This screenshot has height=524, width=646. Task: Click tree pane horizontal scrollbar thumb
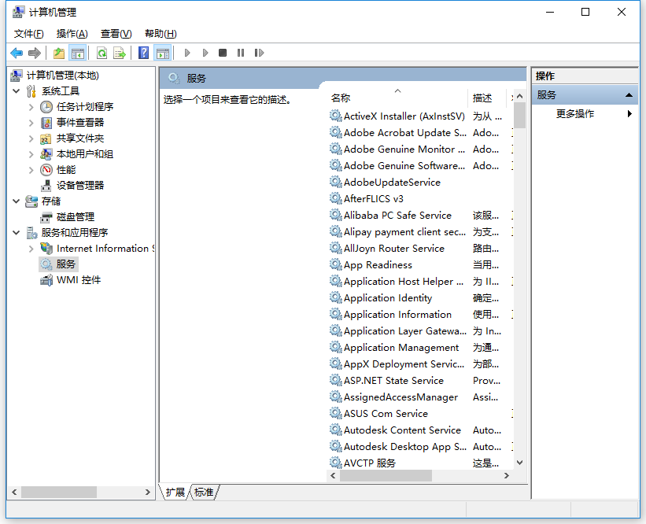point(59,492)
